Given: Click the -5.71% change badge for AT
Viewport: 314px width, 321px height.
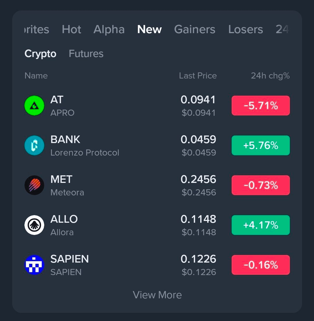Looking at the screenshot, I should 260,106.
